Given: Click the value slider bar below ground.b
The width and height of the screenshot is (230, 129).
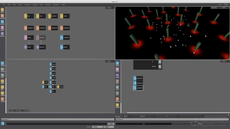Looking at the screenshot, I should click(x=57, y=124).
